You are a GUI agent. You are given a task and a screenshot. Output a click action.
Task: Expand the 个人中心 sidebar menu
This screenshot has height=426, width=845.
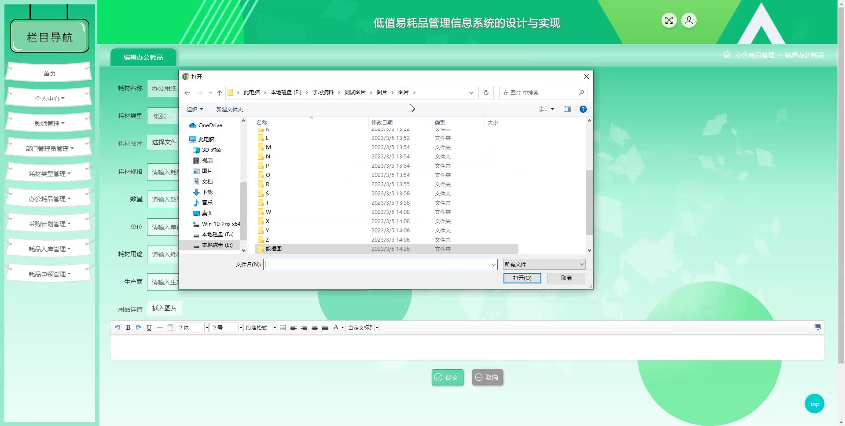pyautogui.click(x=49, y=99)
